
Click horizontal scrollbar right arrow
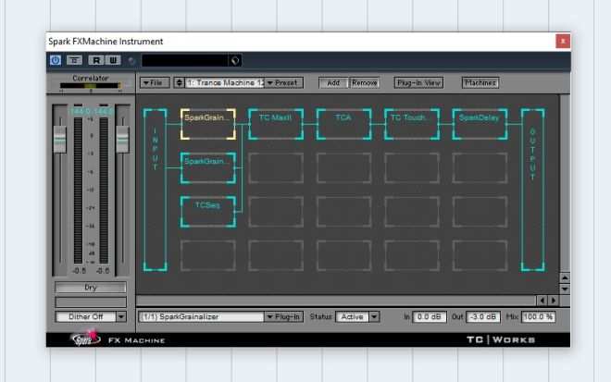(553, 301)
